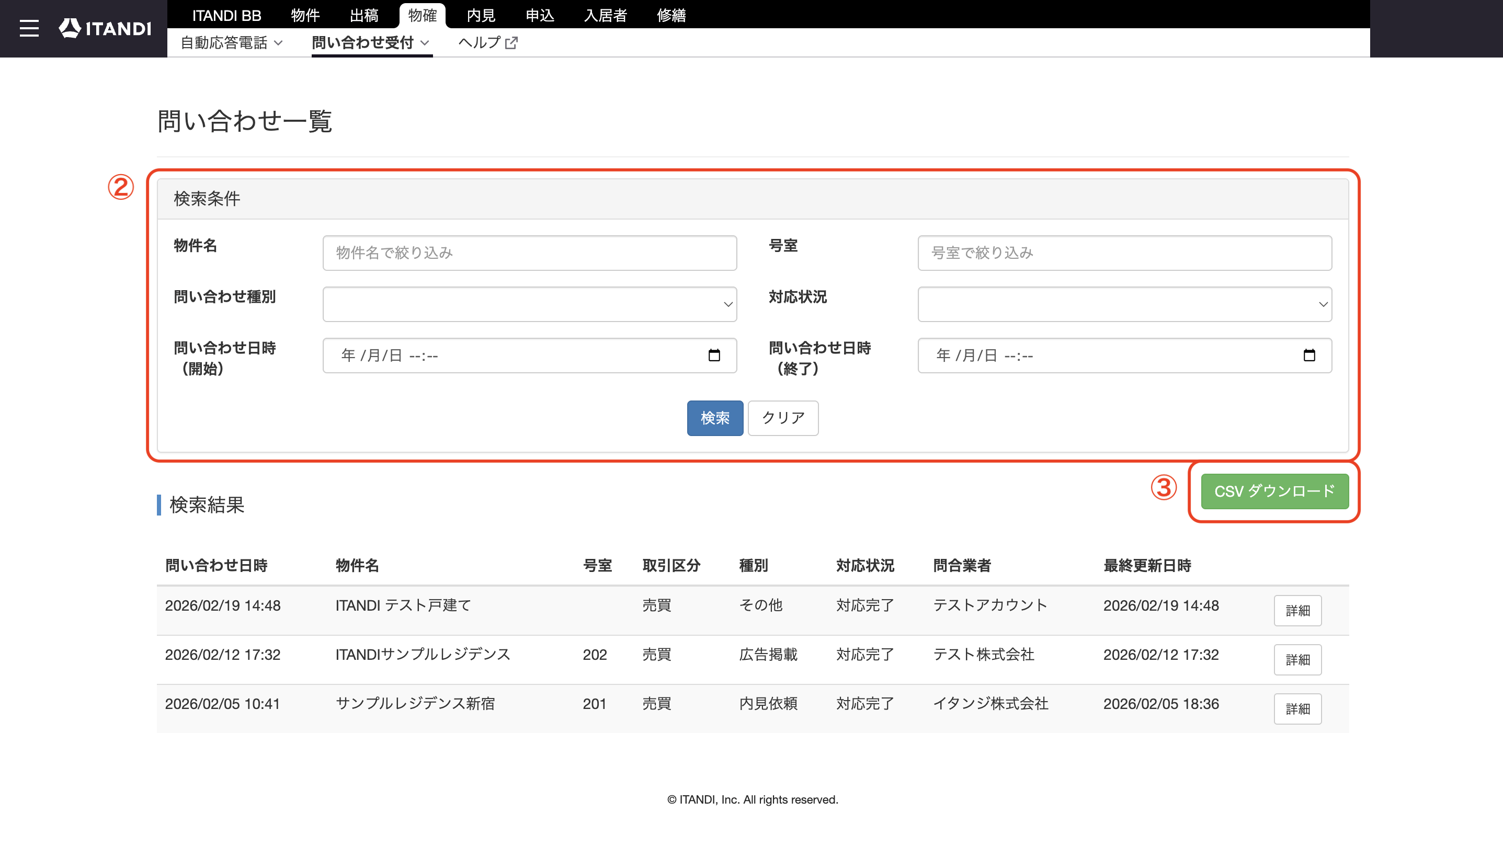Image resolution: width=1503 pixels, height=847 pixels.
Task: Click the 'テスト株式会社' cell
Action: pos(984,655)
